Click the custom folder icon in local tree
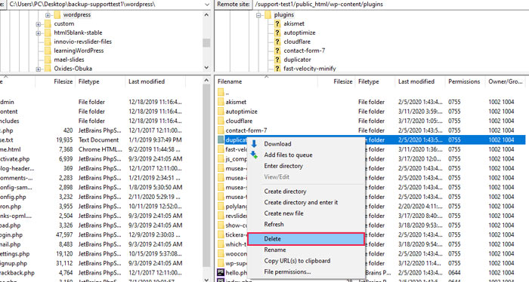This screenshot has height=282, width=529. coord(48,23)
